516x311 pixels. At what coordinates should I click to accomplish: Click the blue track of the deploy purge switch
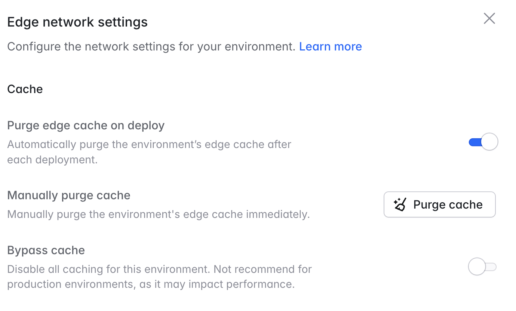coord(475,142)
